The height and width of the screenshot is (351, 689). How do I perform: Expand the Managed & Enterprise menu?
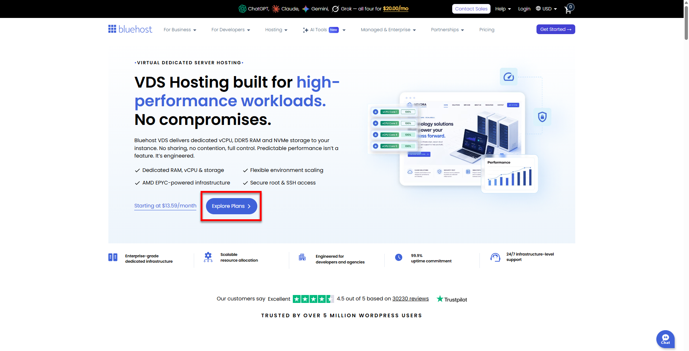[388, 30]
